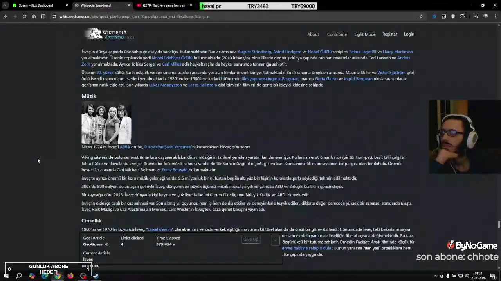This screenshot has height=281, width=501.
Task: Open the Register page
Action: (x=390, y=34)
